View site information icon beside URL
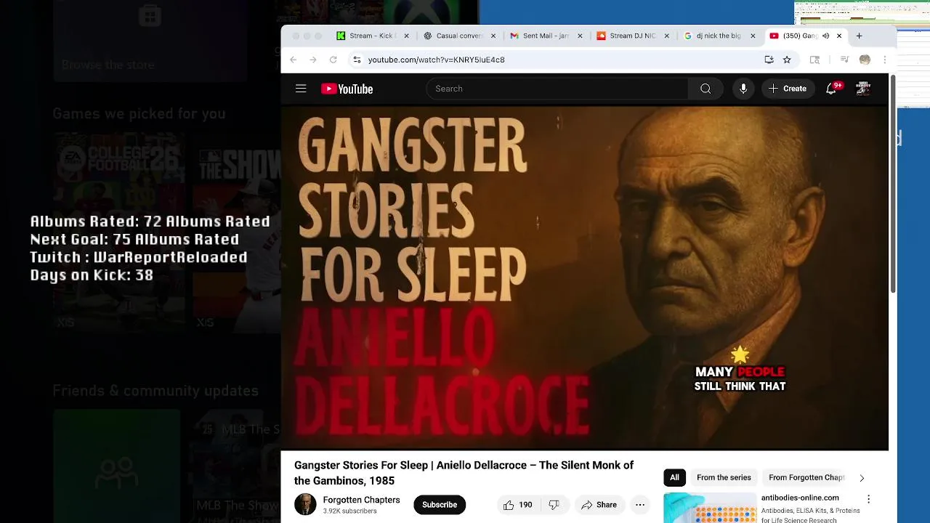 357,60
